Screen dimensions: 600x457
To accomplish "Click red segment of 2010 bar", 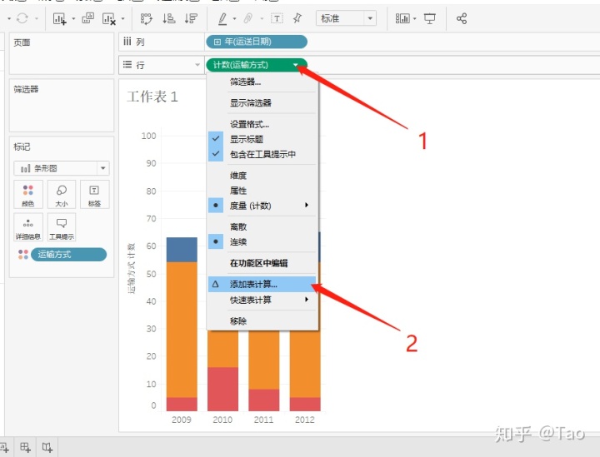I will 222,389.
